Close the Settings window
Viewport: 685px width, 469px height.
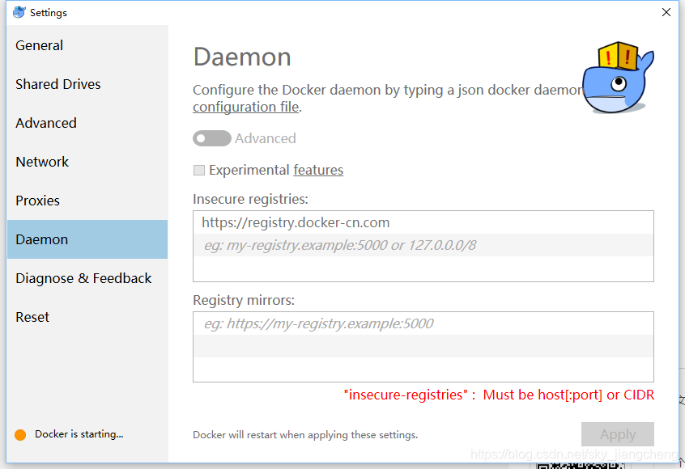click(666, 12)
